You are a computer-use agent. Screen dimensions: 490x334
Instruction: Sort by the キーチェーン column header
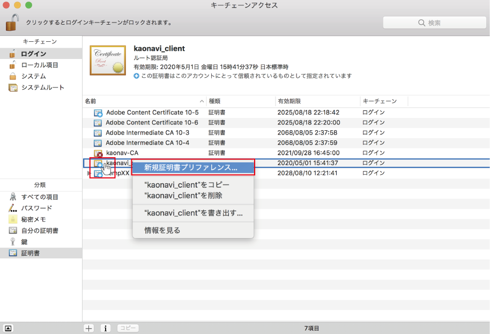pos(384,101)
